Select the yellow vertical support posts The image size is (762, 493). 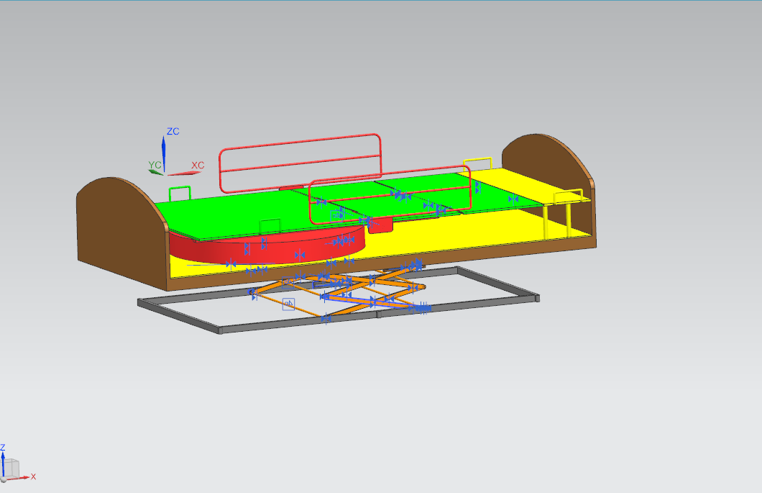tap(557, 221)
